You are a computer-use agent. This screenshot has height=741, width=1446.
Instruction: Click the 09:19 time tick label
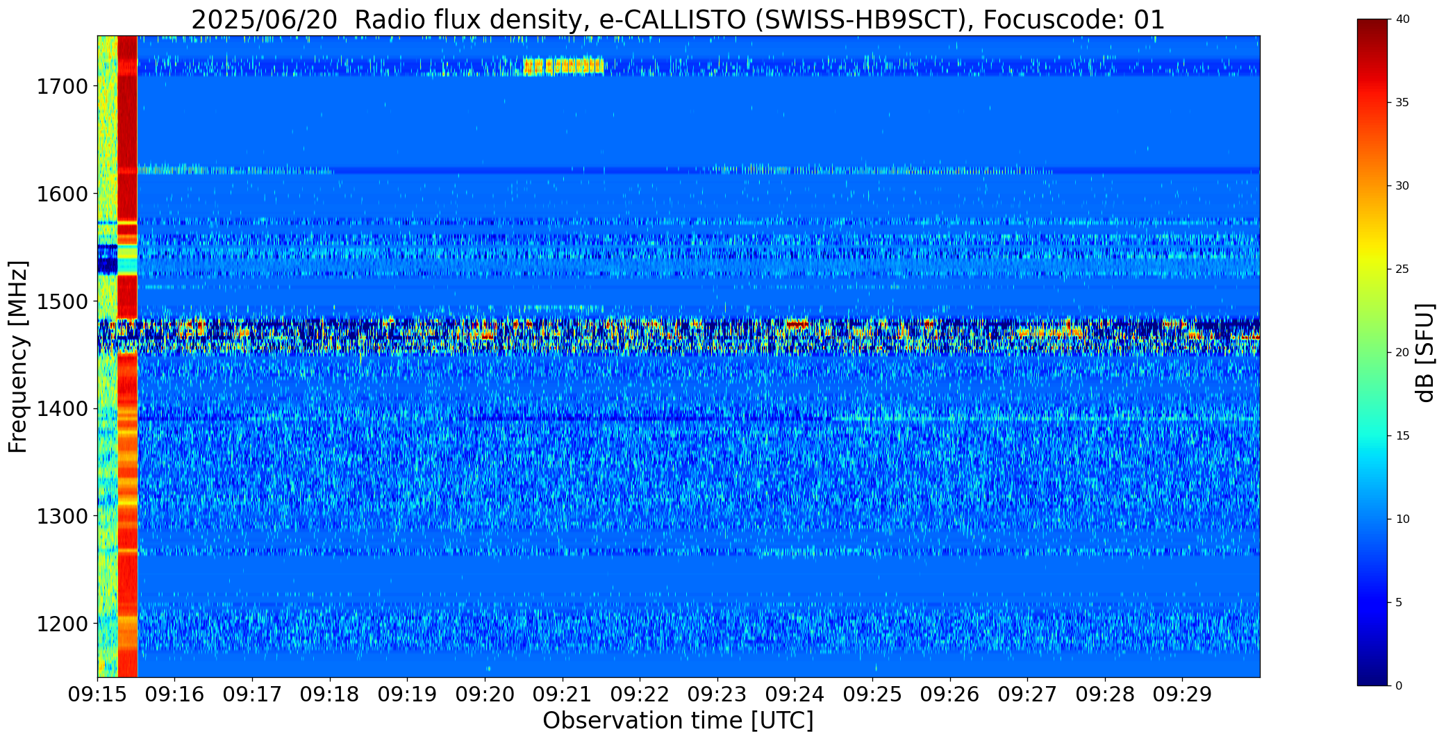408,694
